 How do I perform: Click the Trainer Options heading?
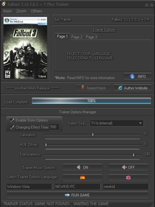(104, 30)
